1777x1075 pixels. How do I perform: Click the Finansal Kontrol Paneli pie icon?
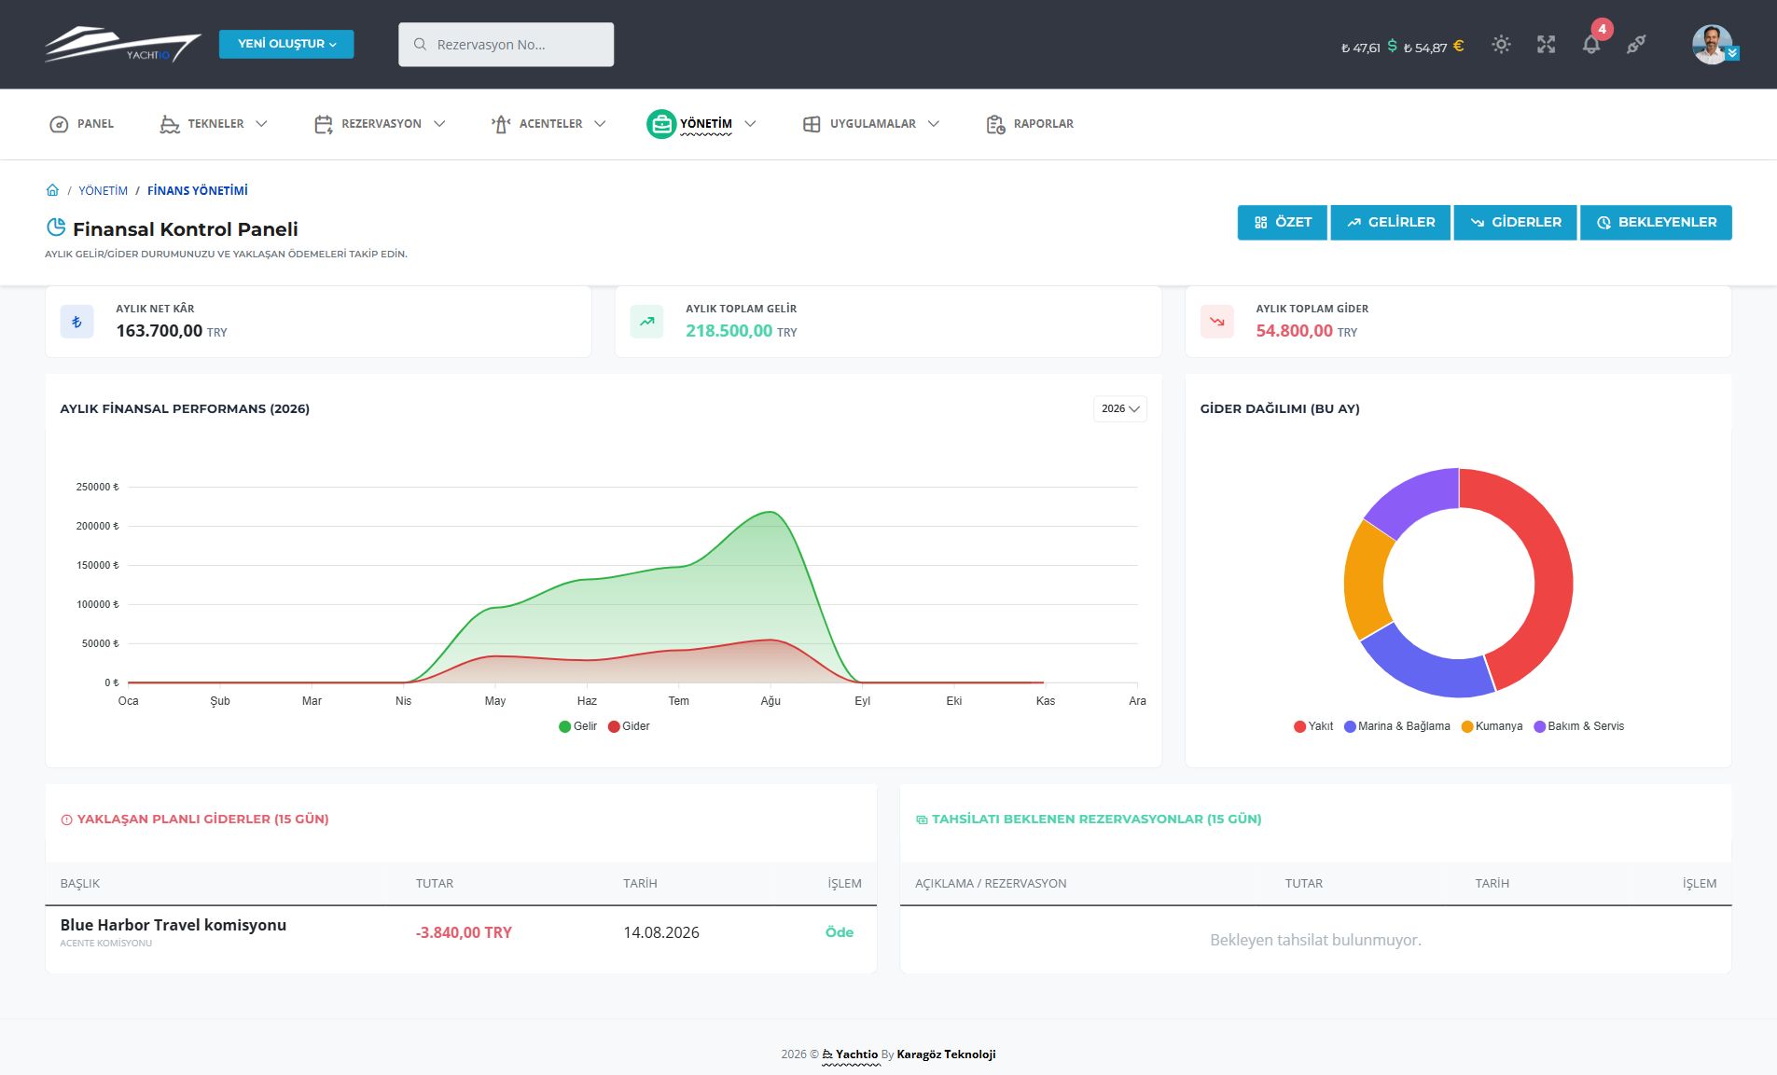(56, 227)
